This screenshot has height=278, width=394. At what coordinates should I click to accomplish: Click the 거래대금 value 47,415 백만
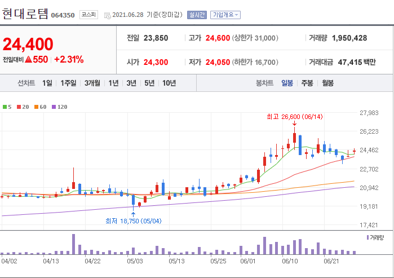pyautogui.click(x=357, y=62)
